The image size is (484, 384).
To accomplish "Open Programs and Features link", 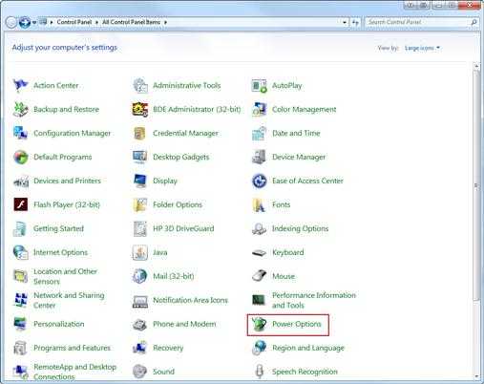I will (72, 348).
